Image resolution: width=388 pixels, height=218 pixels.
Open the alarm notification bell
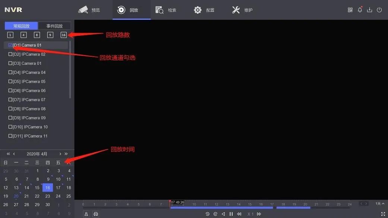(x=360, y=10)
